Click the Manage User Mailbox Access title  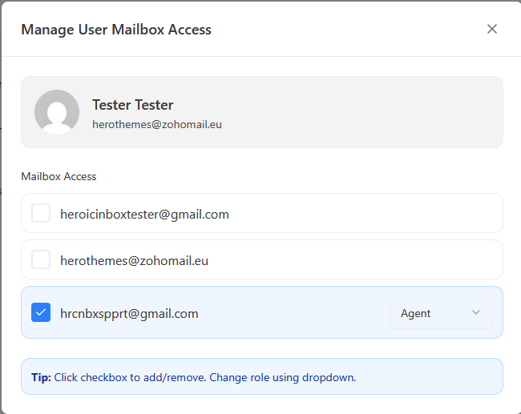[x=116, y=30]
